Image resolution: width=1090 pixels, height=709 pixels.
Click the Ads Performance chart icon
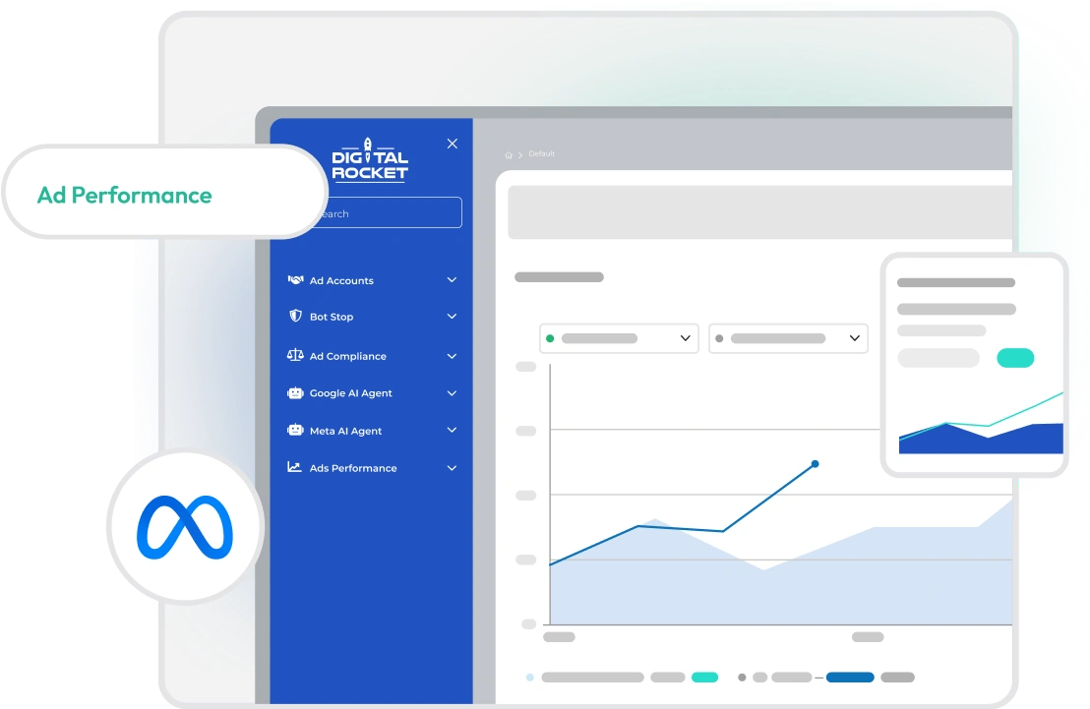pyautogui.click(x=295, y=467)
